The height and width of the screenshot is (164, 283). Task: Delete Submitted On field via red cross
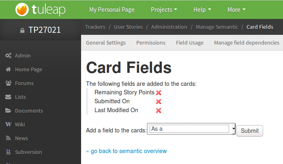point(159,102)
